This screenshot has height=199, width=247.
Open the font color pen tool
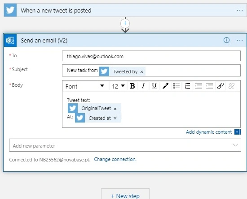(165, 86)
